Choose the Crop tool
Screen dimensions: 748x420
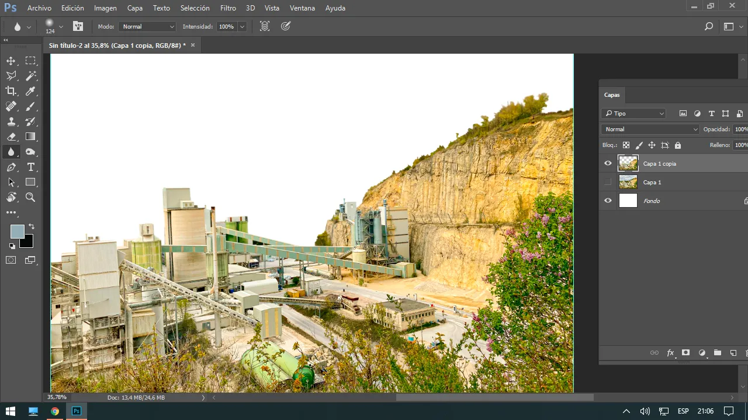pyautogui.click(x=11, y=91)
